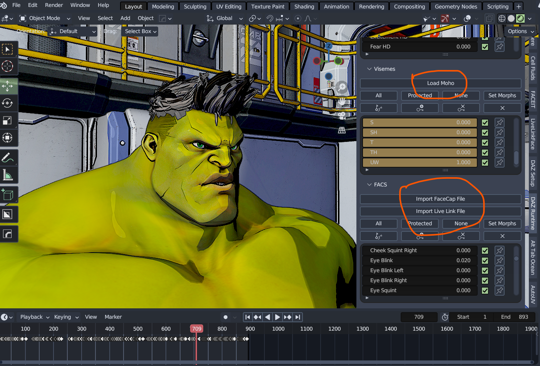The height and width of the screenshot is (366, 540).
Task: Select the combined Transform tool
Action: pyautogui.click(x=7, y=137)
